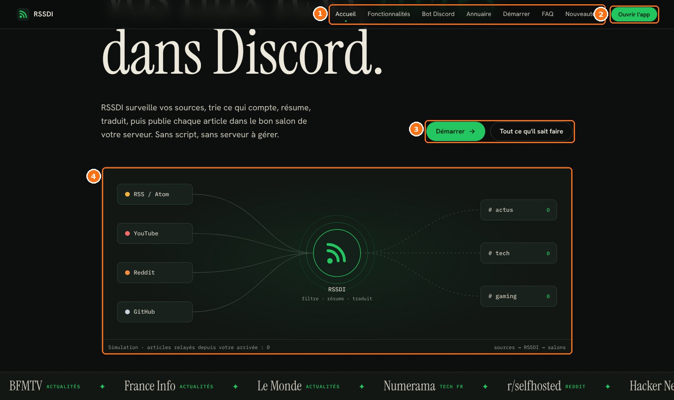This screenshot has width=674, height=400.
Task: Select Annuaire in the top menu
Action: 479,14
